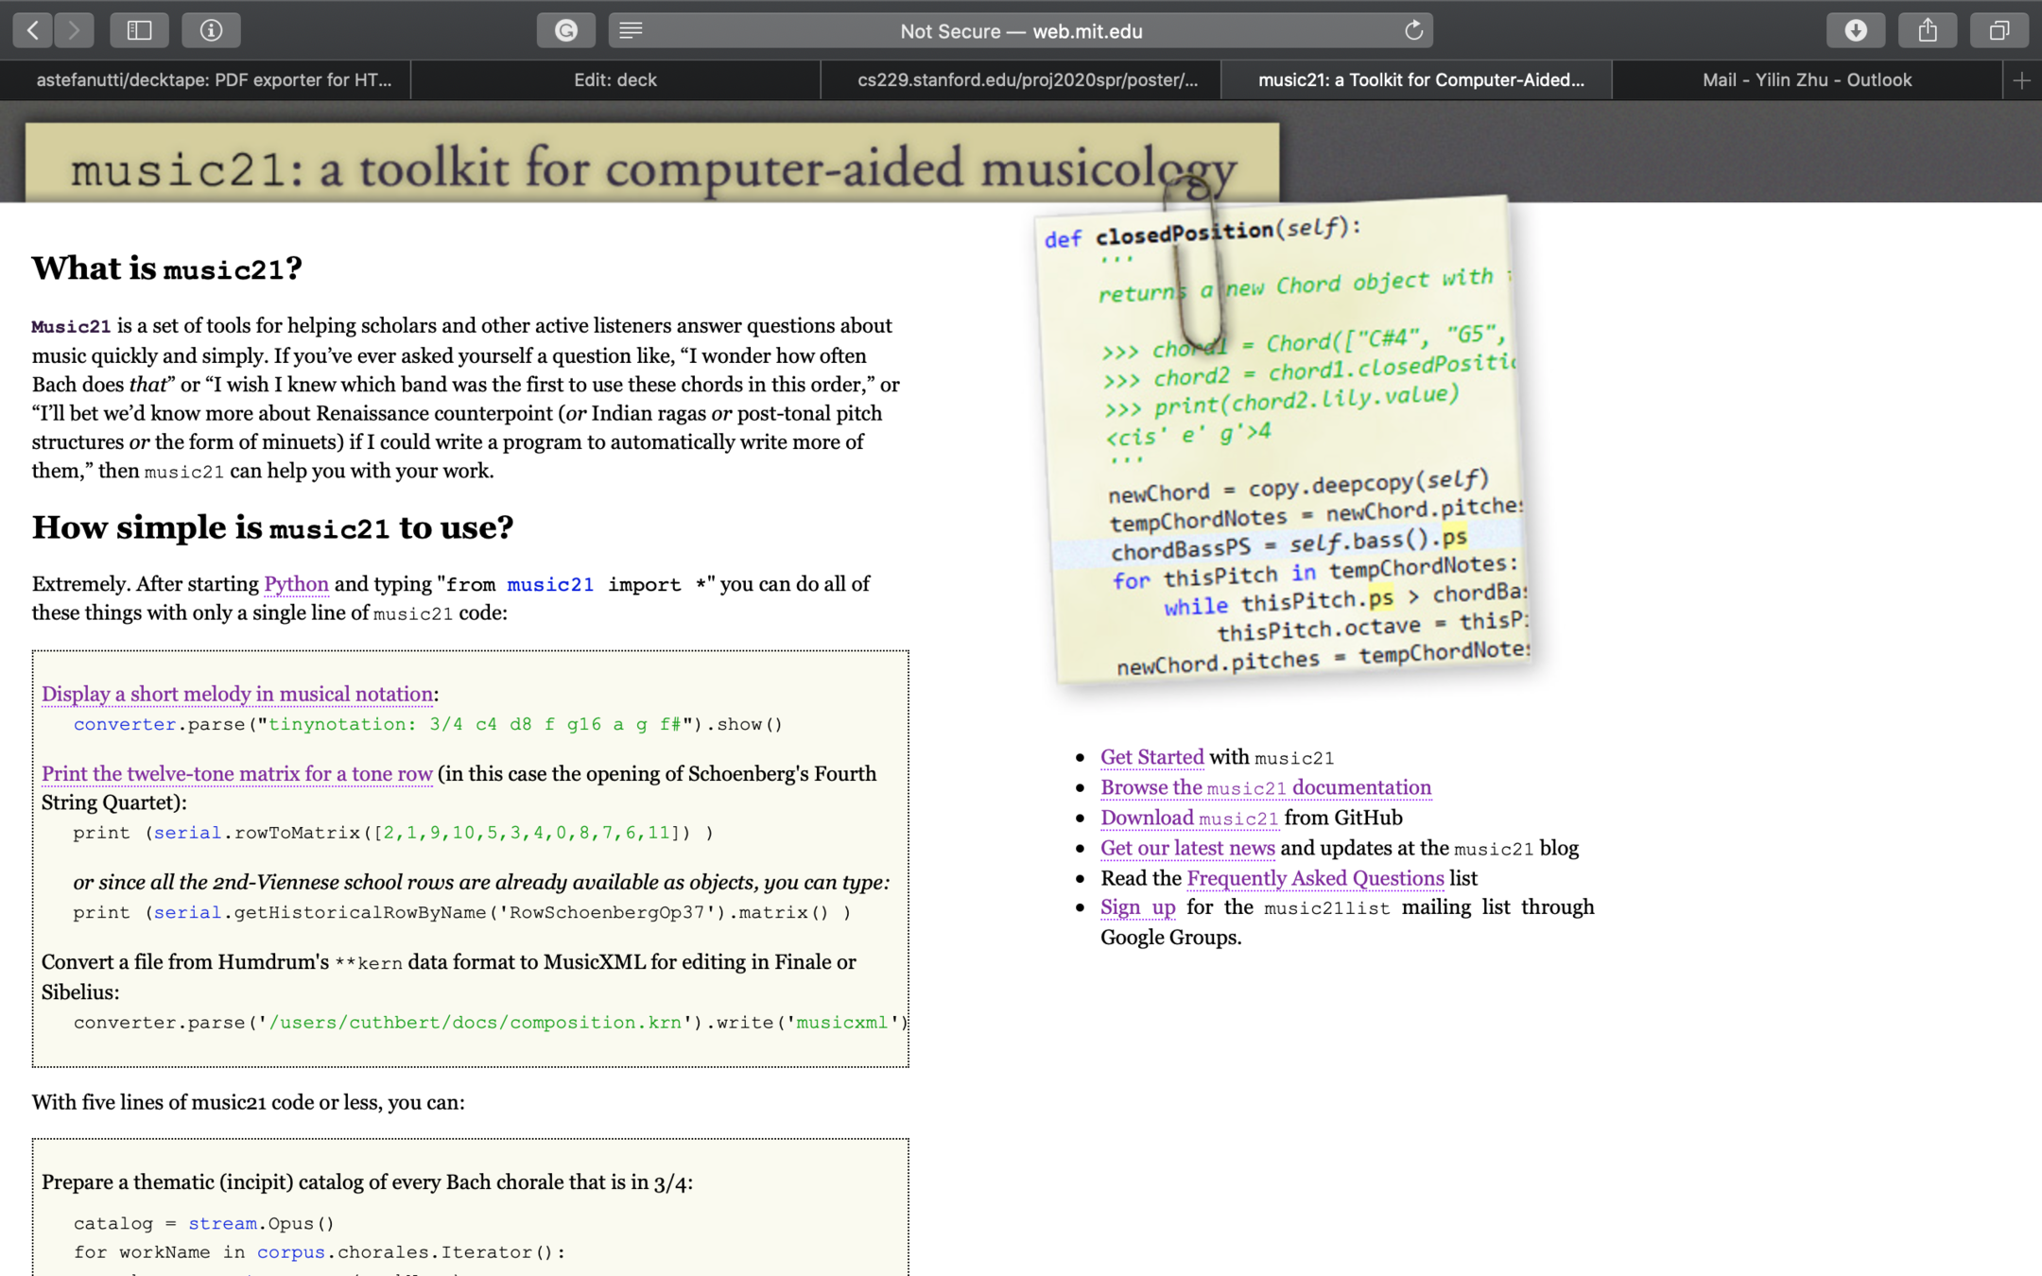Show Reader view from address bar
Screen dimensions: 2042x1276
(x=631, y=30)
